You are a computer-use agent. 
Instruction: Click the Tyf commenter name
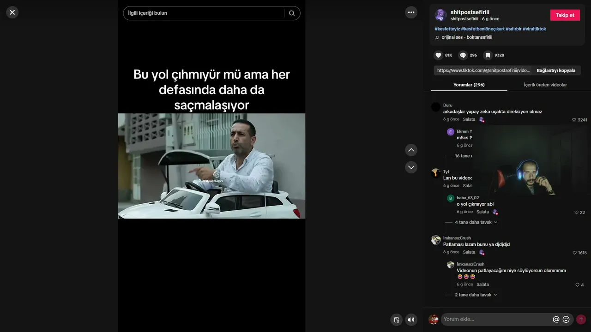click(446, 172)
